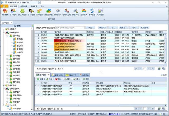
Task: Click 刷新 refresh toolbar button
Action: (86, 79)
